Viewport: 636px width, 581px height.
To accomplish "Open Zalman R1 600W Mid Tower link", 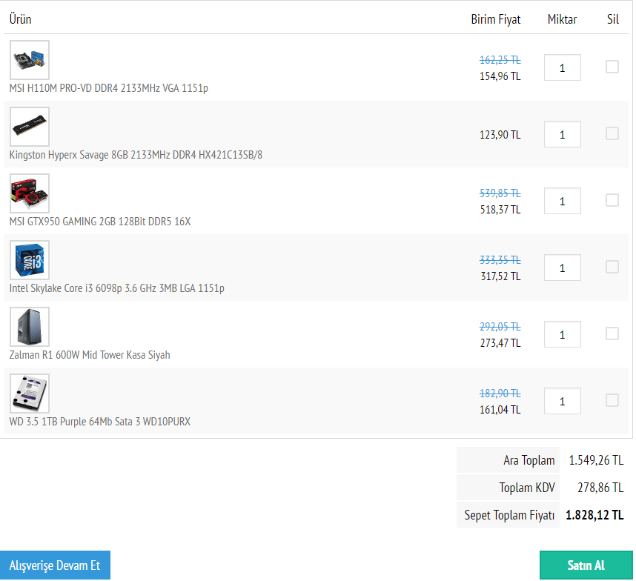I will pos(90,355).
